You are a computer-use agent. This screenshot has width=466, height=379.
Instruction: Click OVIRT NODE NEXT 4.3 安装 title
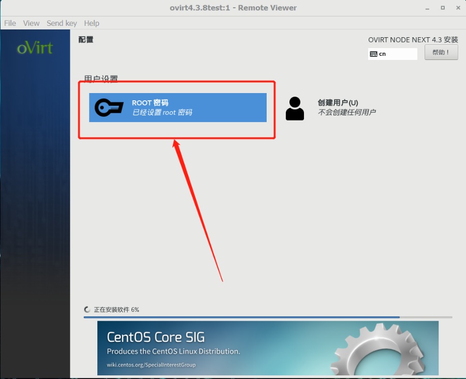(x=413, y=40)
